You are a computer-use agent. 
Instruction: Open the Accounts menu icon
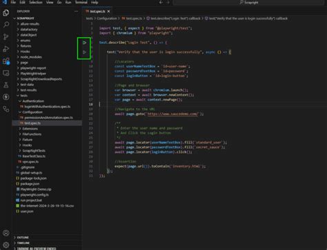click(6, 233)
